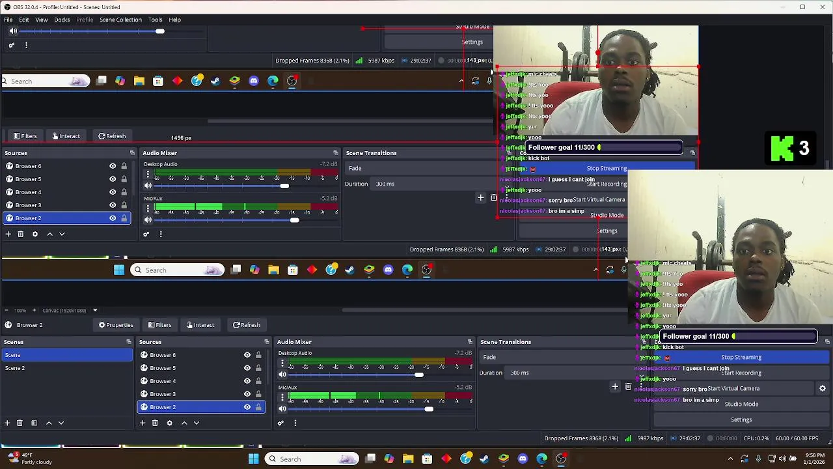
Task: Hide Browser 5 in Sources dock beside Scenes
Action: tap(247, 368)
